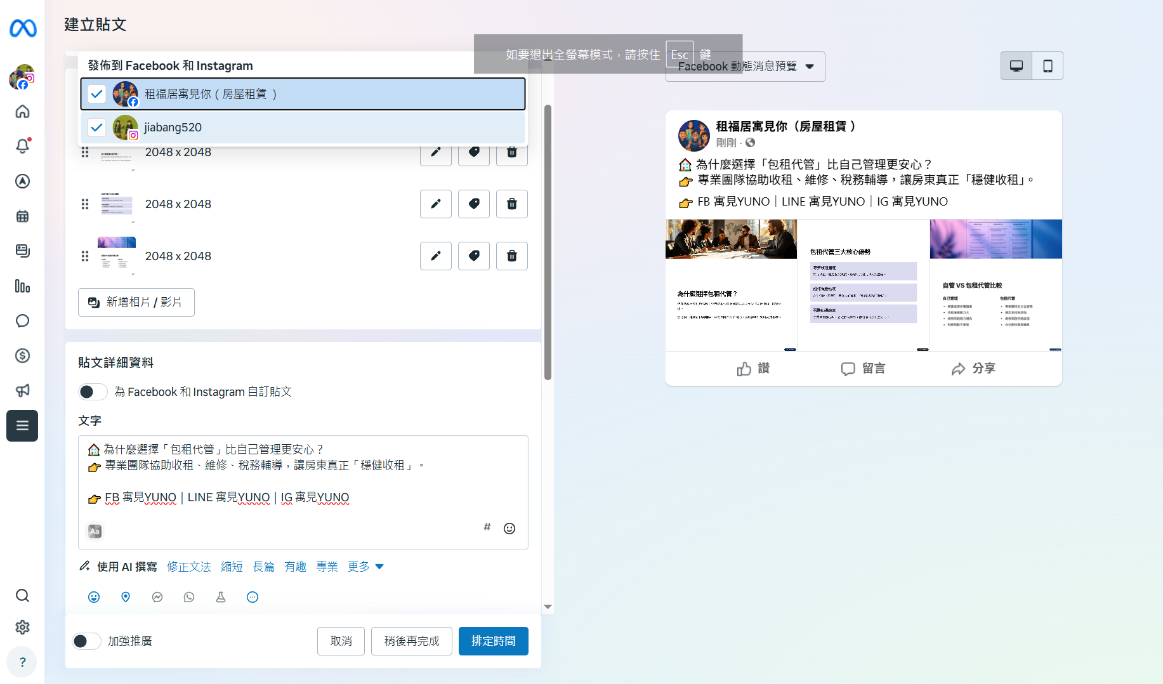This screenshot has width=1163, height=684.
Task: Enable the 加強推廣 toggle
Action: [86, 641]
